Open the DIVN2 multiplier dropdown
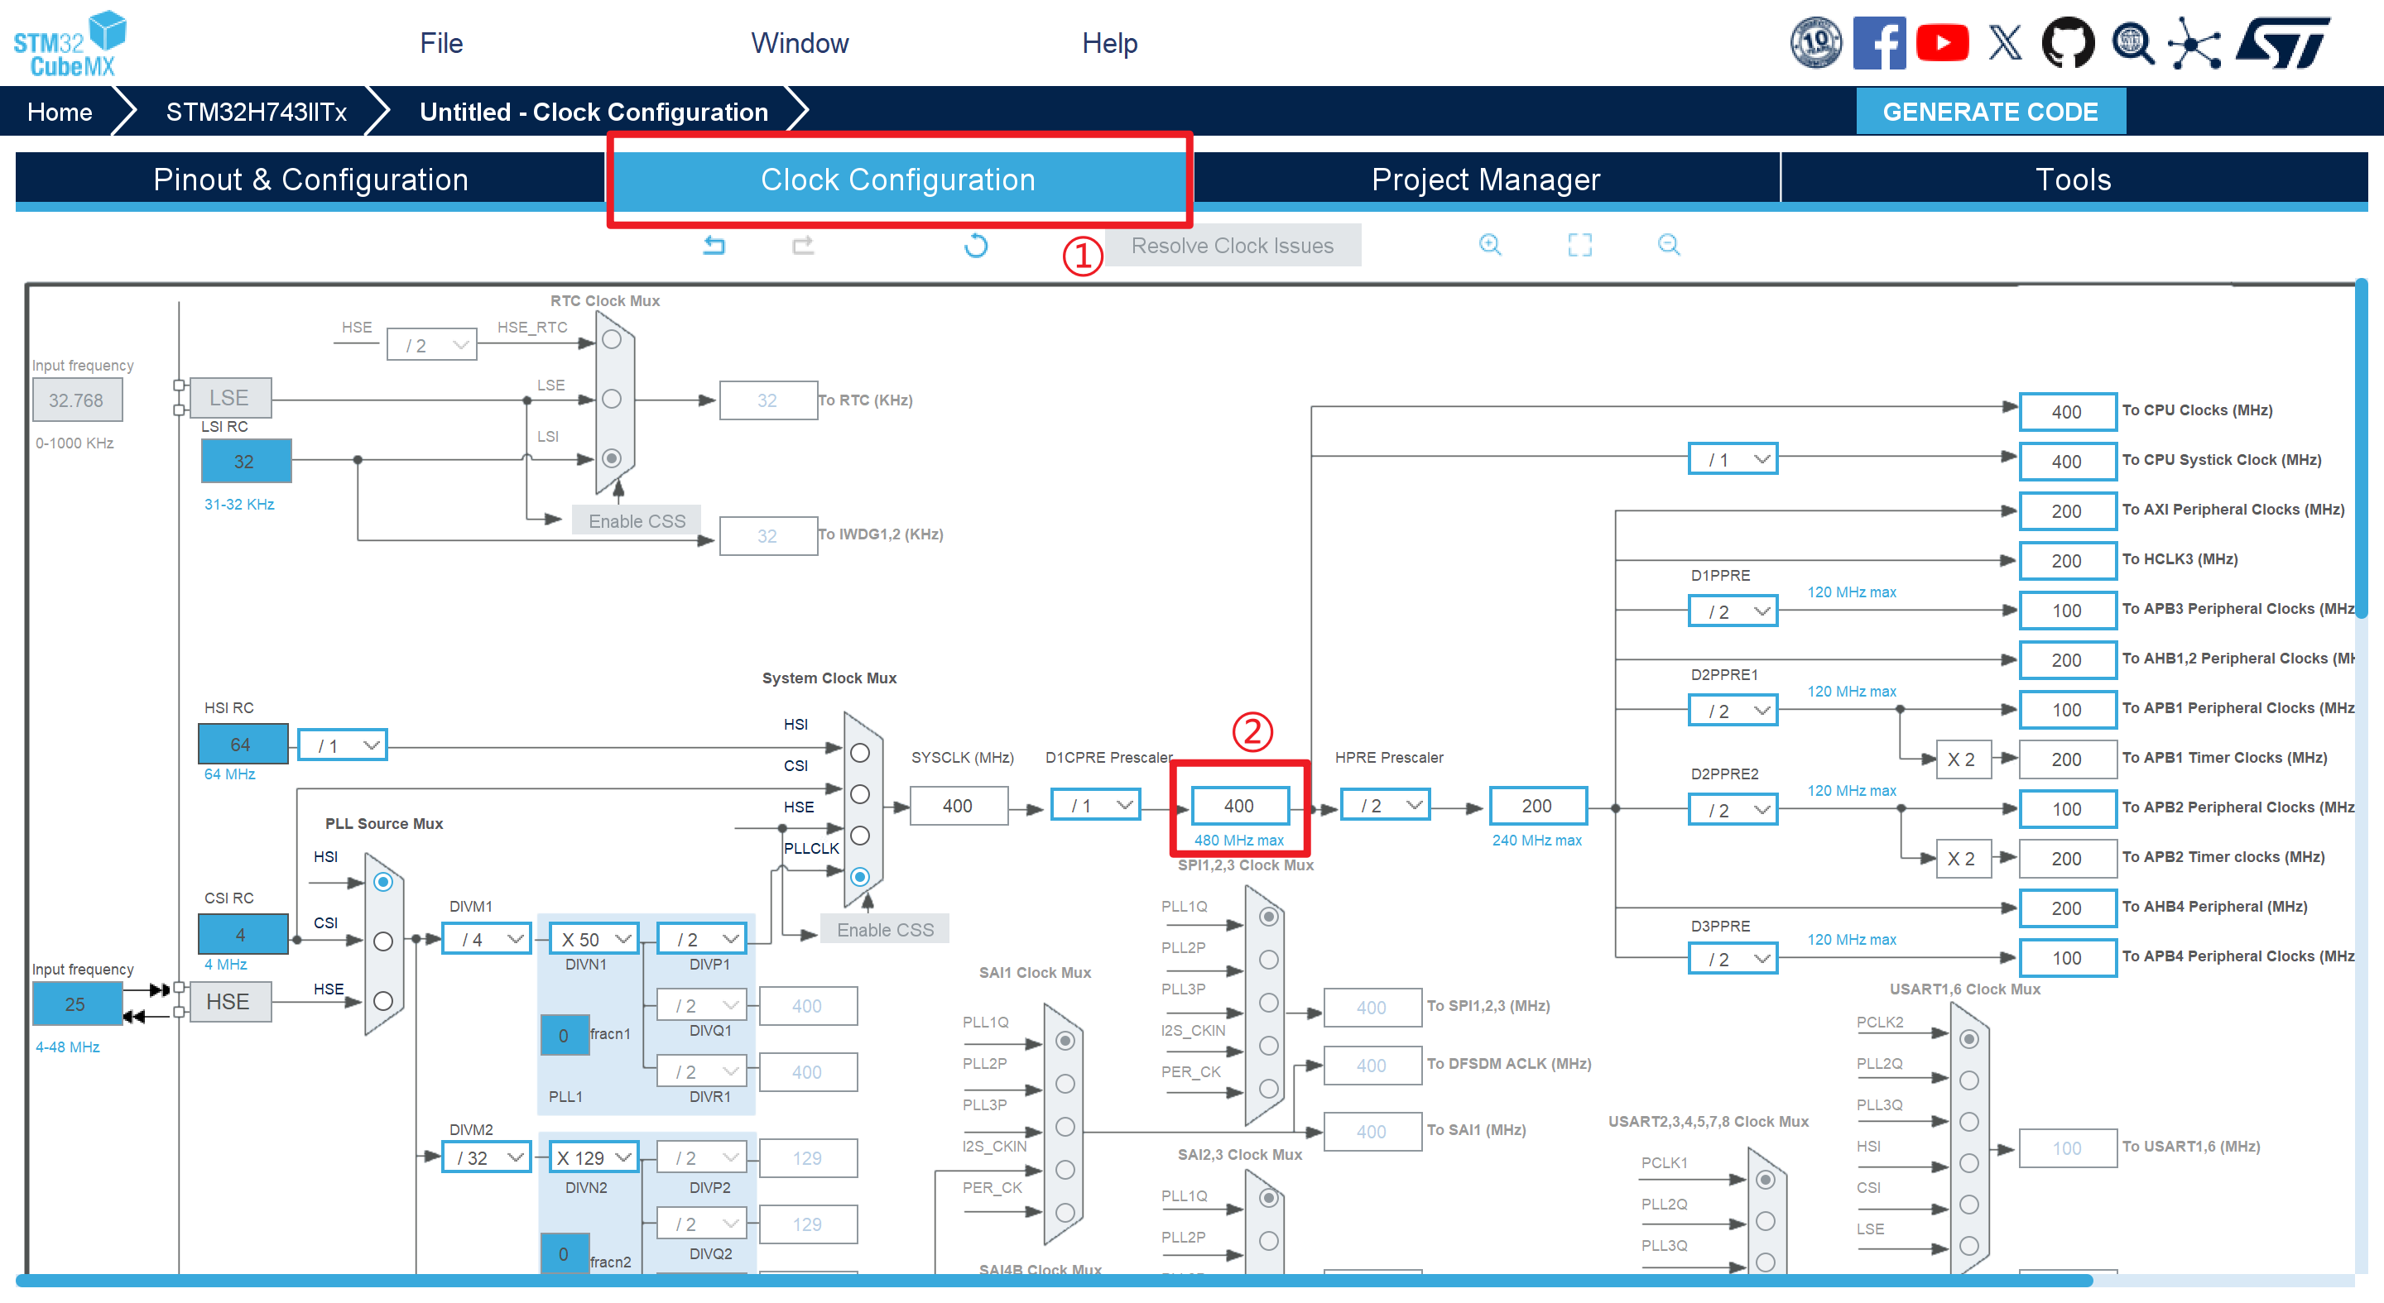2384x1303 pixels. tap(594, 1158)
